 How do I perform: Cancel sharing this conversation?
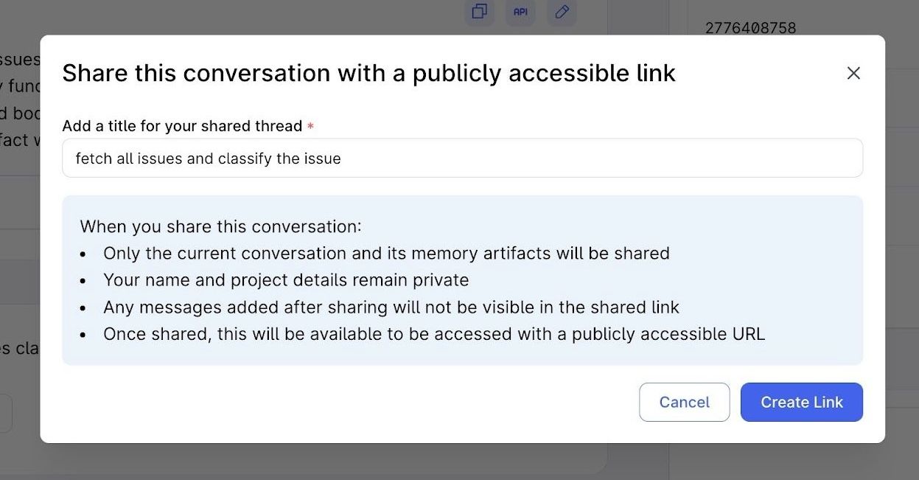pyautogui.click(x=684, y=402)
